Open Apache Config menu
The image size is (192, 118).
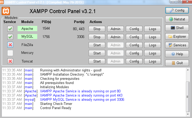134,29
